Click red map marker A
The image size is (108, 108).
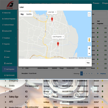coord(52,20)
